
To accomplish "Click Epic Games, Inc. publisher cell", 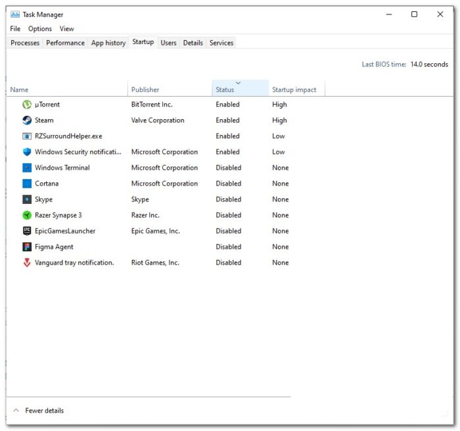I will click(155, 231).
